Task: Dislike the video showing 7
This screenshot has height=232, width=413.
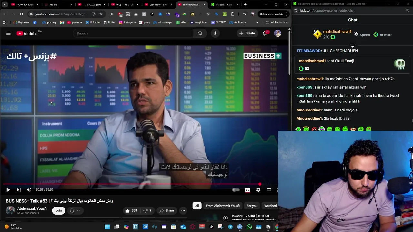Action: click(x=147, y=210)
